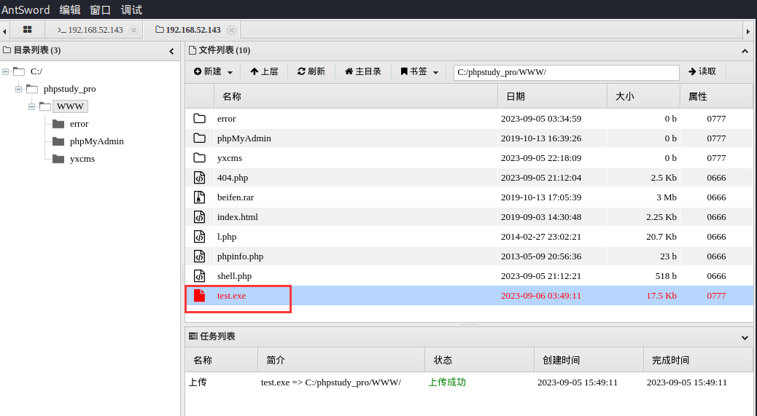Screen dimensions: 757x416
Task: Click the error folder icon in file list
Action: coord(199,119)
